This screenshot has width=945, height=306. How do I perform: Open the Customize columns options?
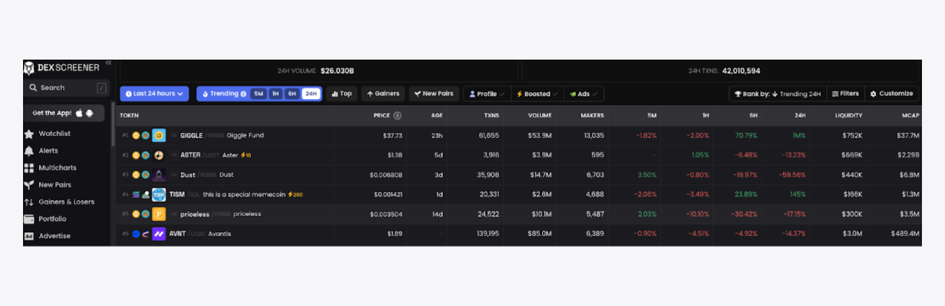pyautogui.click(x=891, y=94)
